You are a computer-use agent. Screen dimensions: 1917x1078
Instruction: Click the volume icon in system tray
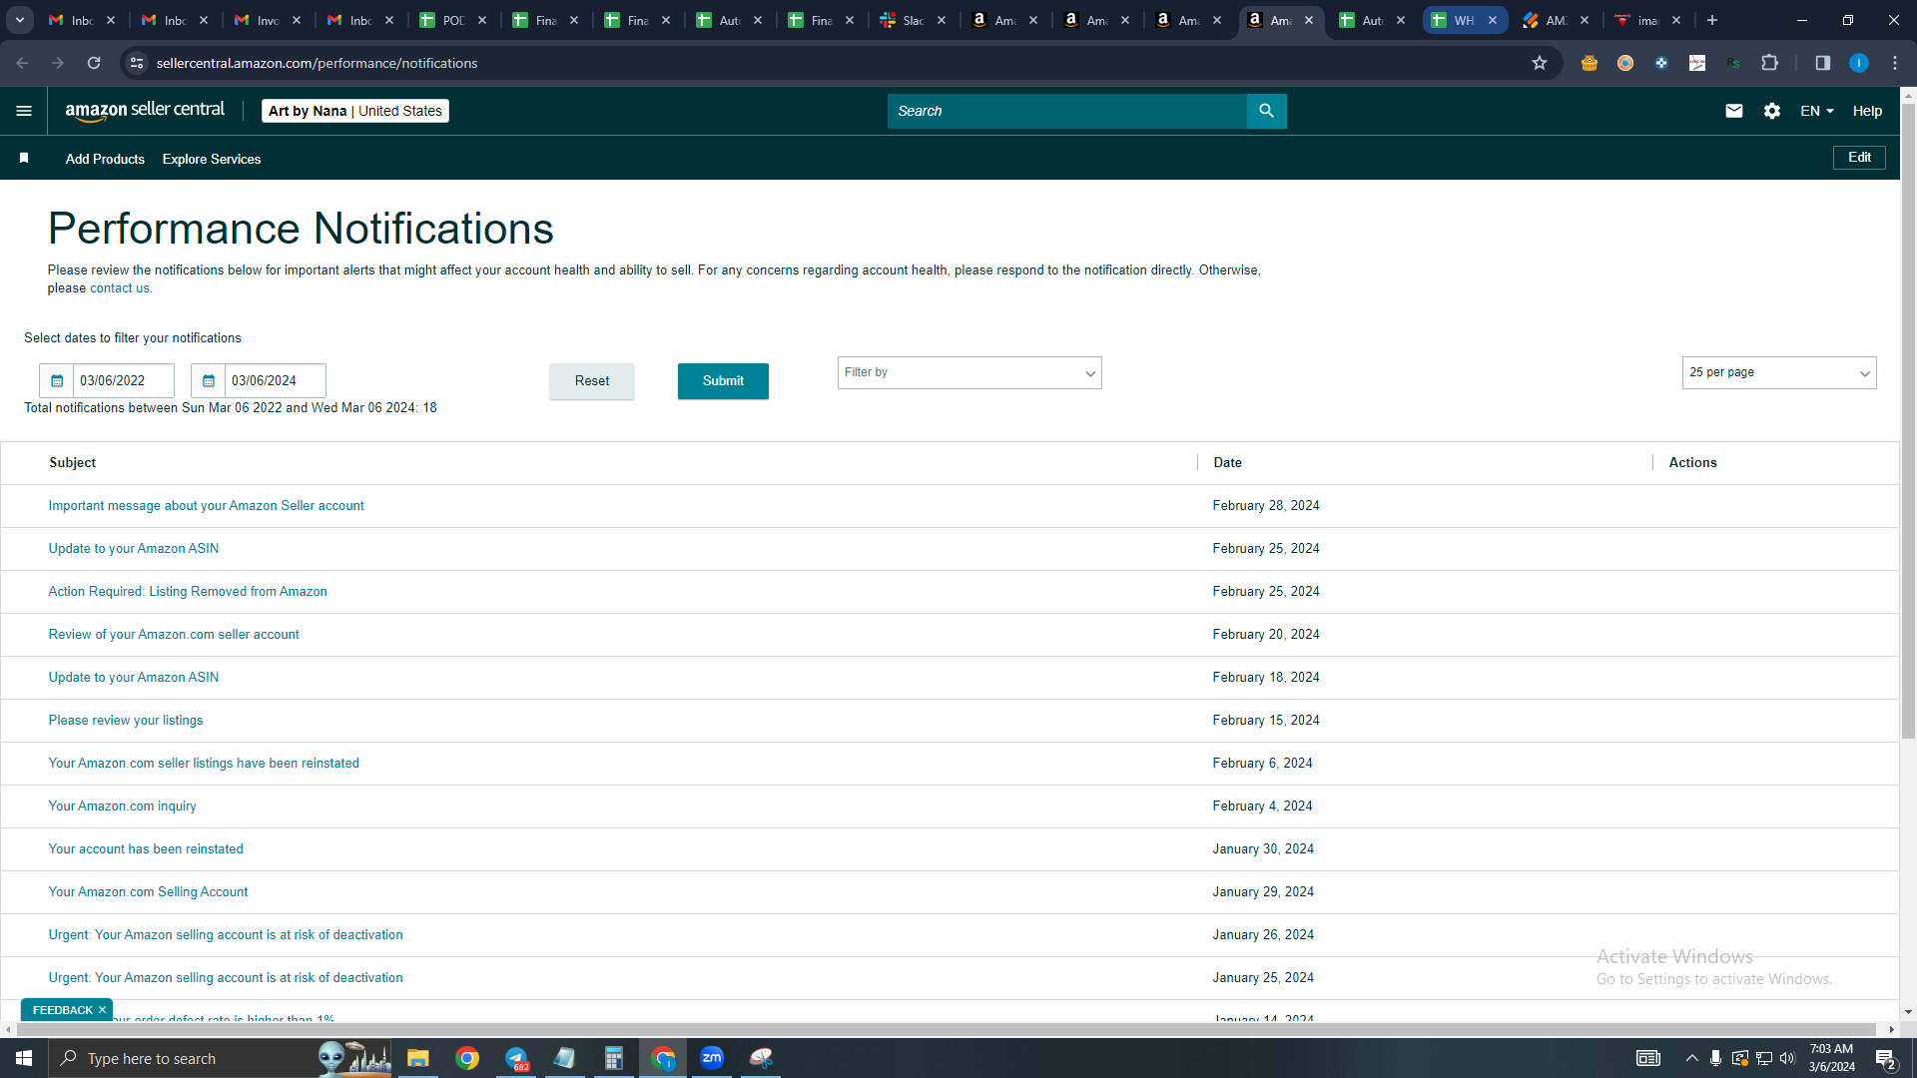pos(1787,1058)
